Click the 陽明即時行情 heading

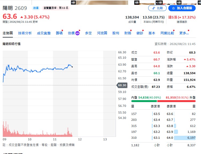[x=12, y=44]
